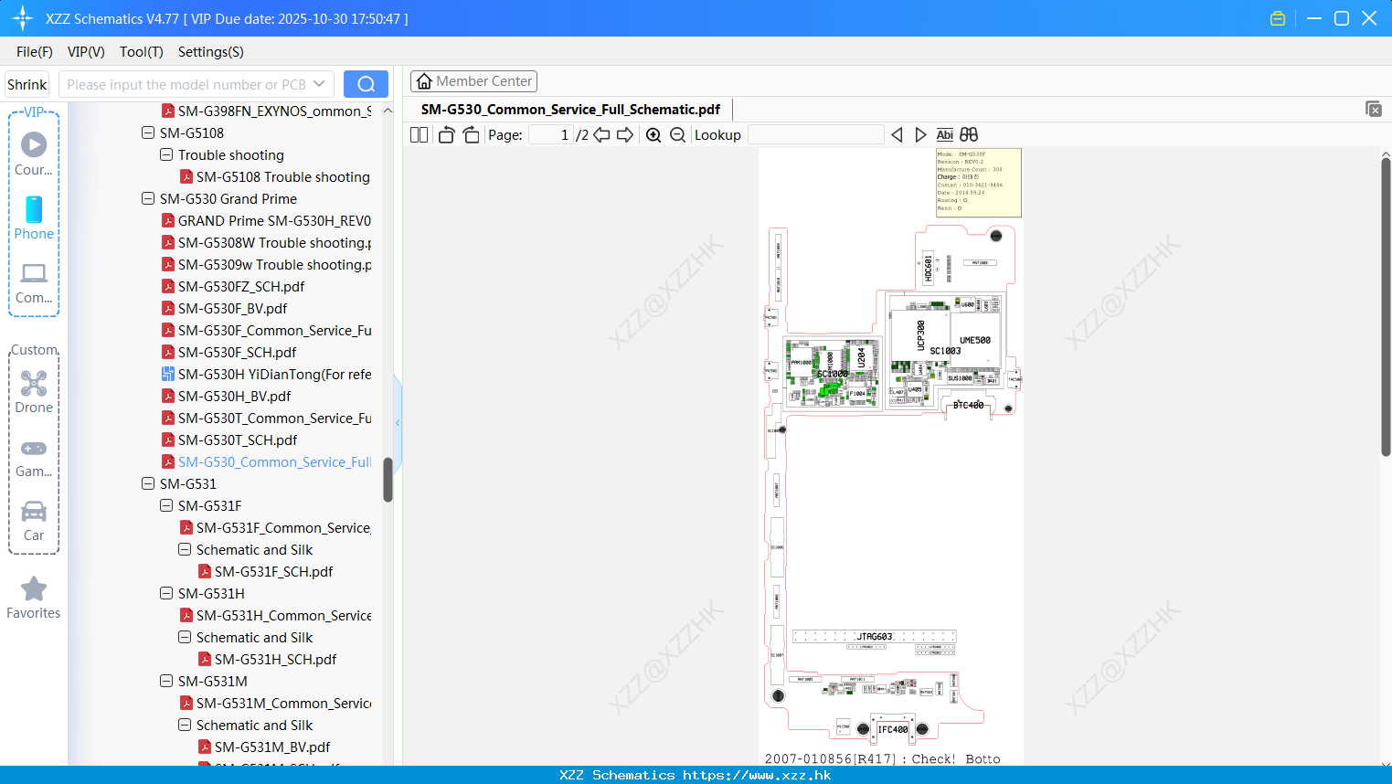Go to the previous page arrow
Screen dimensions: 1392x784
tap(601, 134)
